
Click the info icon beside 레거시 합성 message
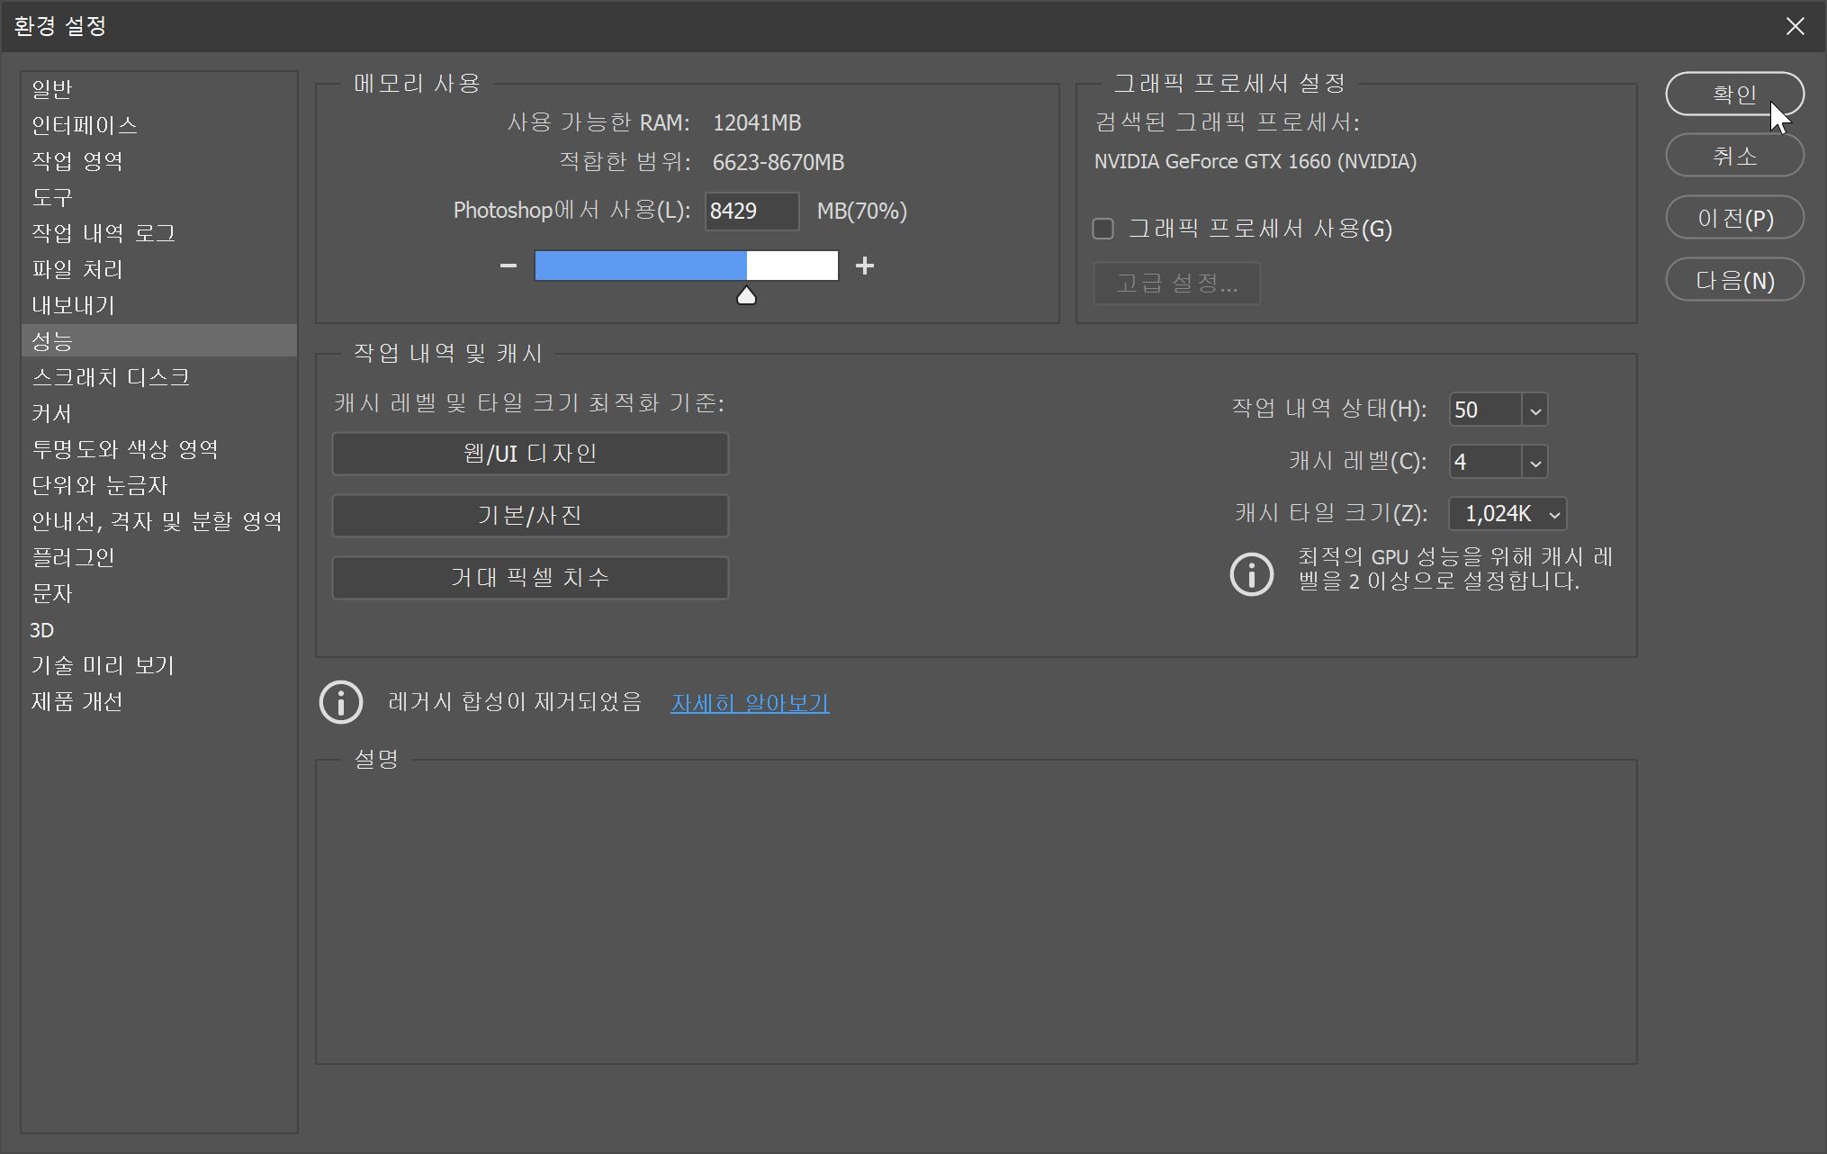(341, 702)
